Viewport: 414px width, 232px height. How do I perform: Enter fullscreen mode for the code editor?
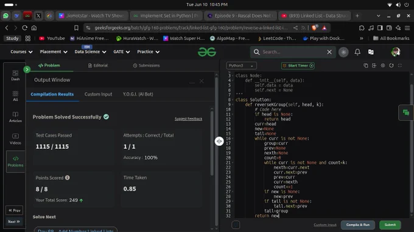click(400, 66)
